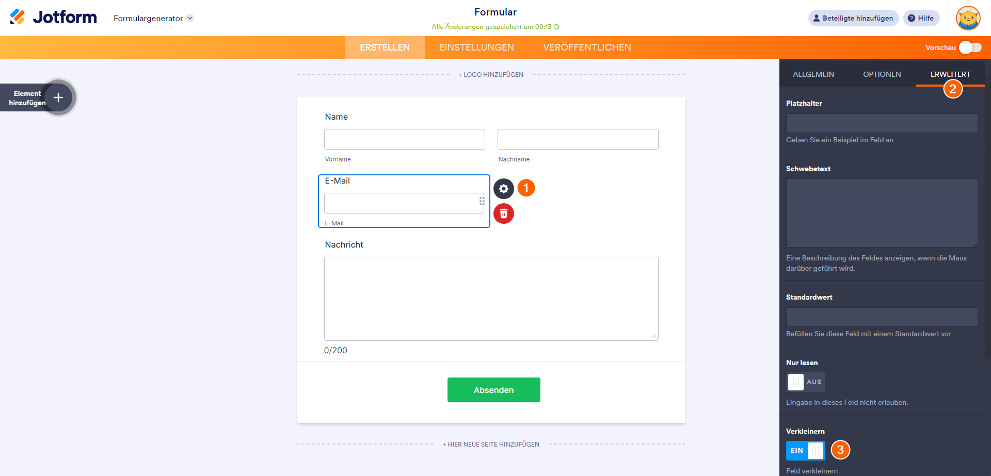Click the Hilfe question mark button
Image resolution: width=991 pixels, height=476 pixels.
(921, 18)
